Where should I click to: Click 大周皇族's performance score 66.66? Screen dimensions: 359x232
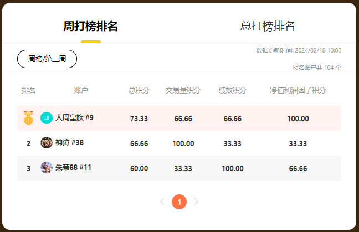click(233, 118)
